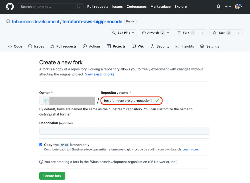Open the View existing forks link
The image size is (250, 183).
[100, 74]
